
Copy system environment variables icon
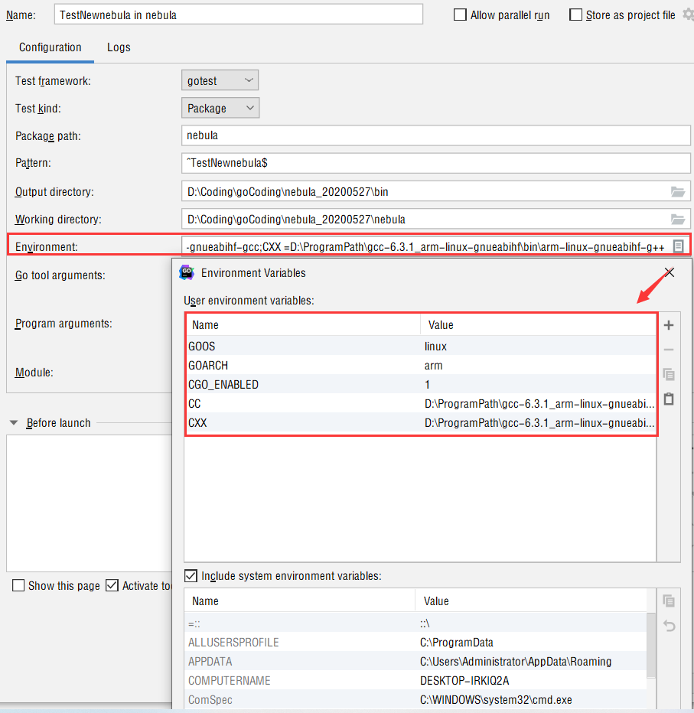669,601
